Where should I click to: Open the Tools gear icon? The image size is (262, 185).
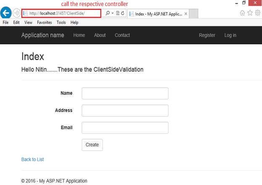click(257, 13)
